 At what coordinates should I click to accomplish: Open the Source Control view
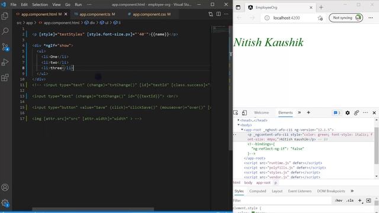(x=5, y=47)
